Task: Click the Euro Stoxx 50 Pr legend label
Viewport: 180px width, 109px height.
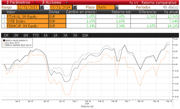Action: pos(12,43)
